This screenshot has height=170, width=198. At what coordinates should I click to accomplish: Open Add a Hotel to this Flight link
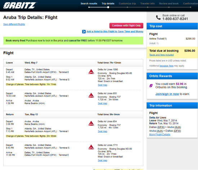[x=115, y=32]
